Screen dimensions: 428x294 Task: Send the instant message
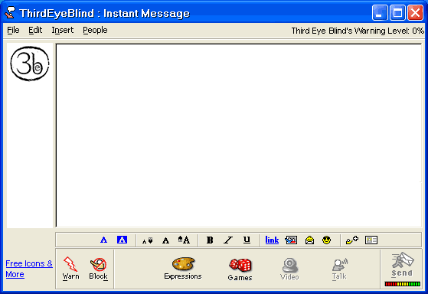[402, 265]
